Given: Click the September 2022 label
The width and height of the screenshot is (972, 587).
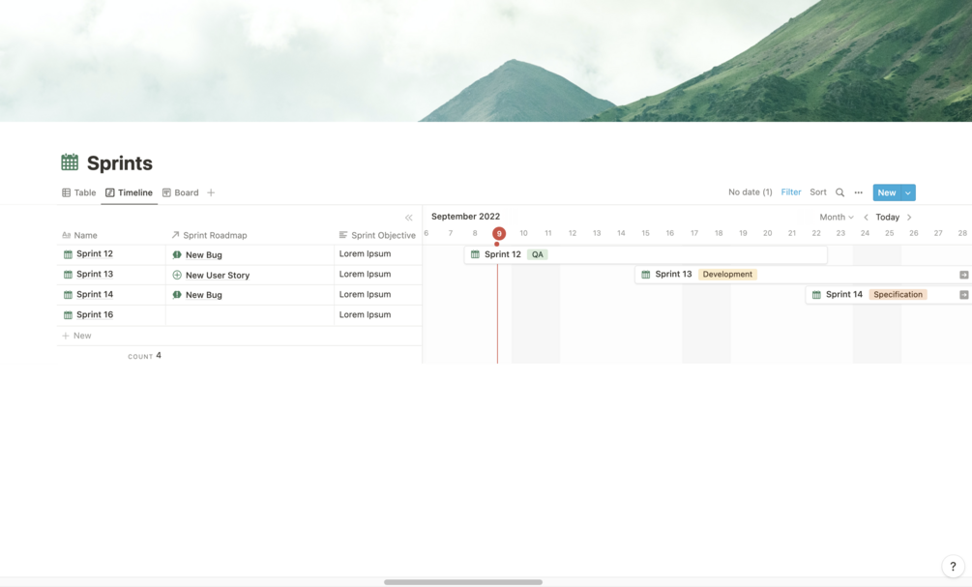Looking at the screenshot, I should click(465, 217).
